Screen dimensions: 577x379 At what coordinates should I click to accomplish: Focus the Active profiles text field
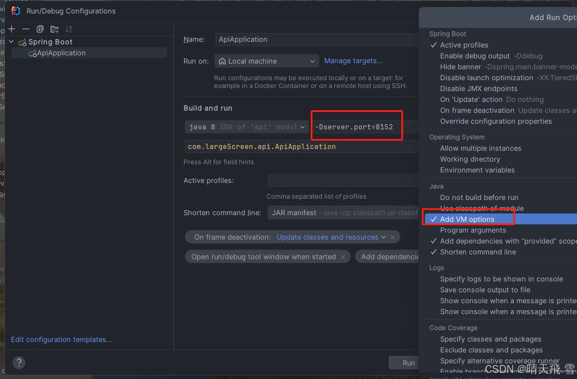343,180
